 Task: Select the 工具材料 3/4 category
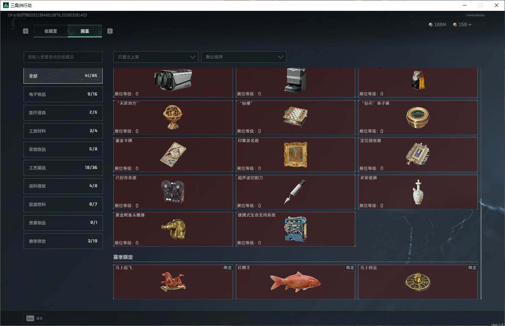63,131
